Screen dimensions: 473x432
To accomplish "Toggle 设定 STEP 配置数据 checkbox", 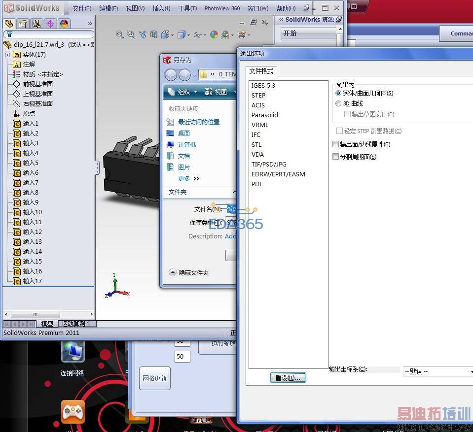I will (x=339, y=131).
